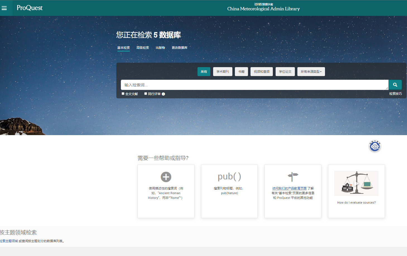Open the 检索技巧 search tips link

(395, 94)
